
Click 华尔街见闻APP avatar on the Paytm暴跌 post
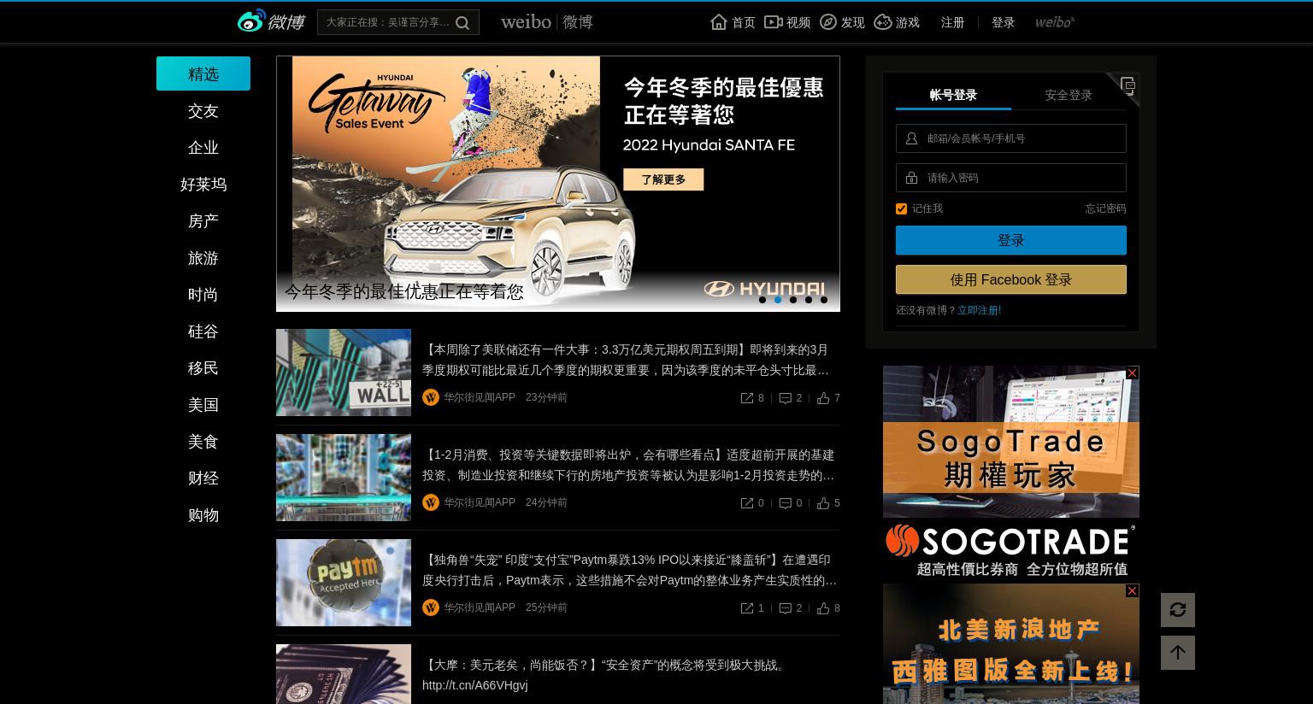[431, 607]
